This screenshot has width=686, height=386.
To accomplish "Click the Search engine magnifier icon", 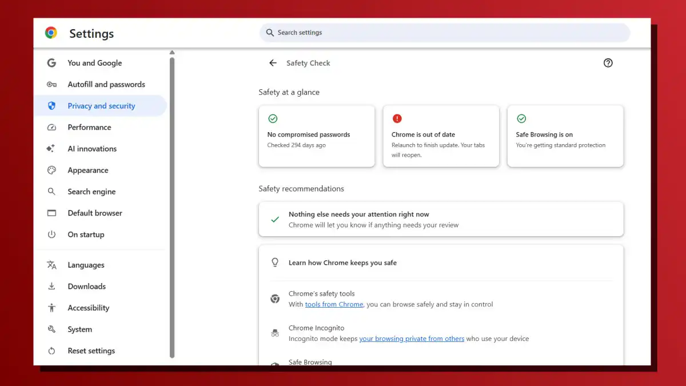I will [51, 191].
